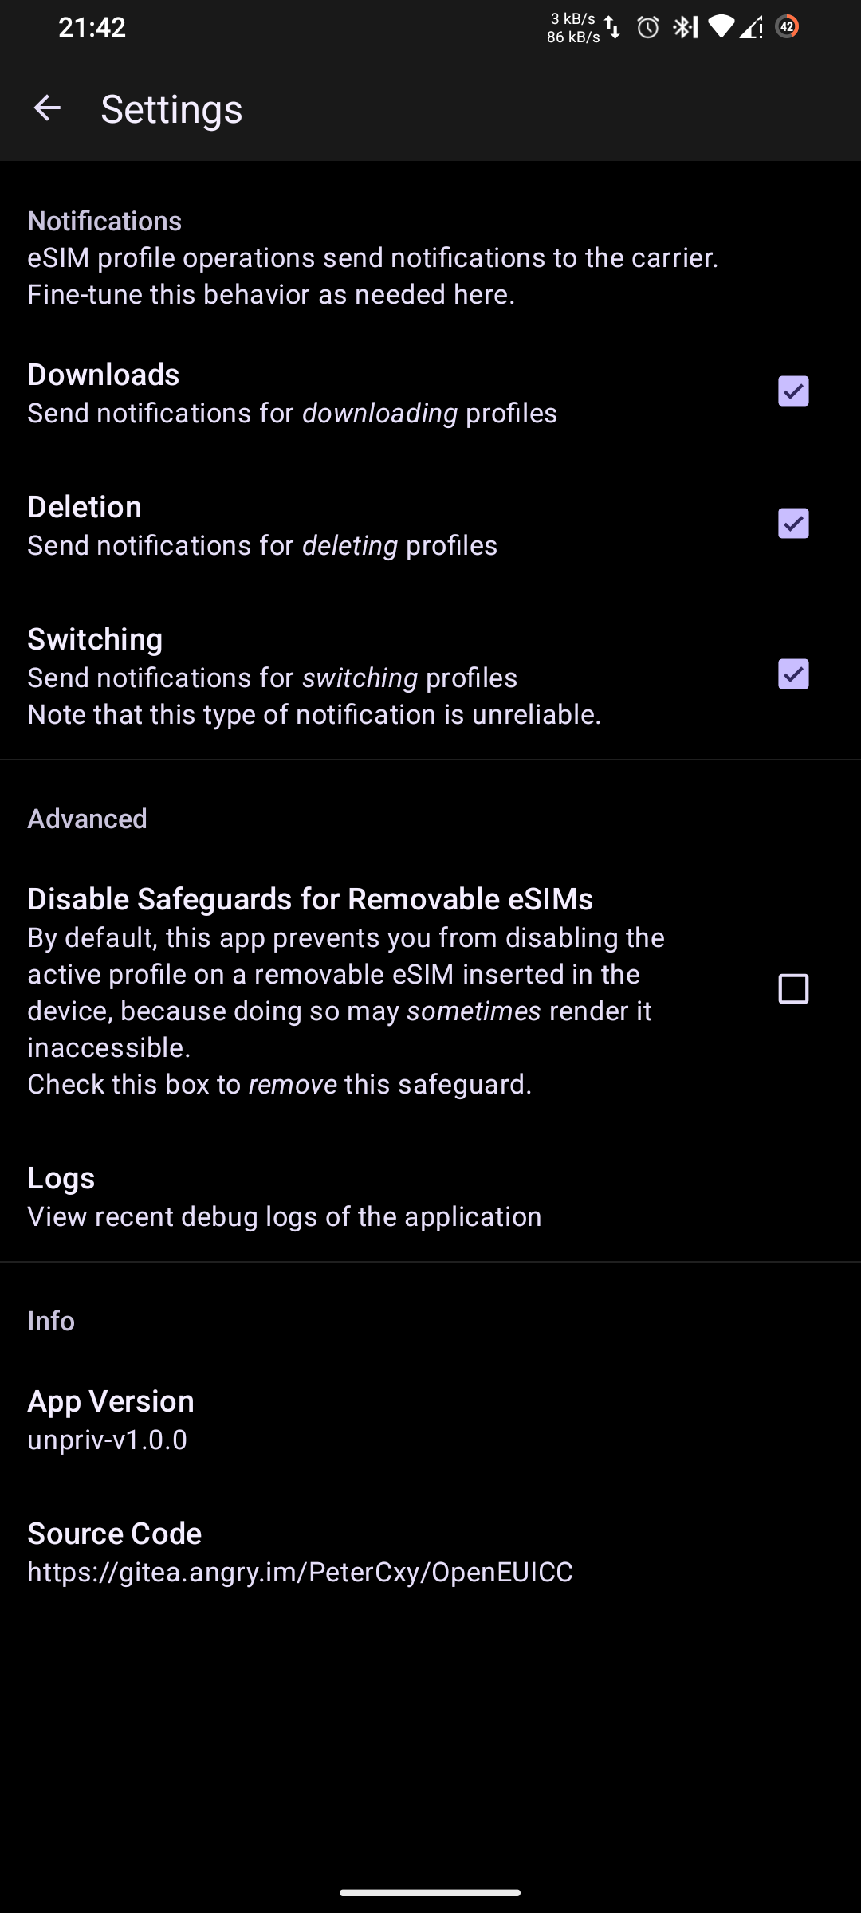Viewport: 861px width, 1913px height.
Task: Tap the Settings page title
Action: pos(171,109)
